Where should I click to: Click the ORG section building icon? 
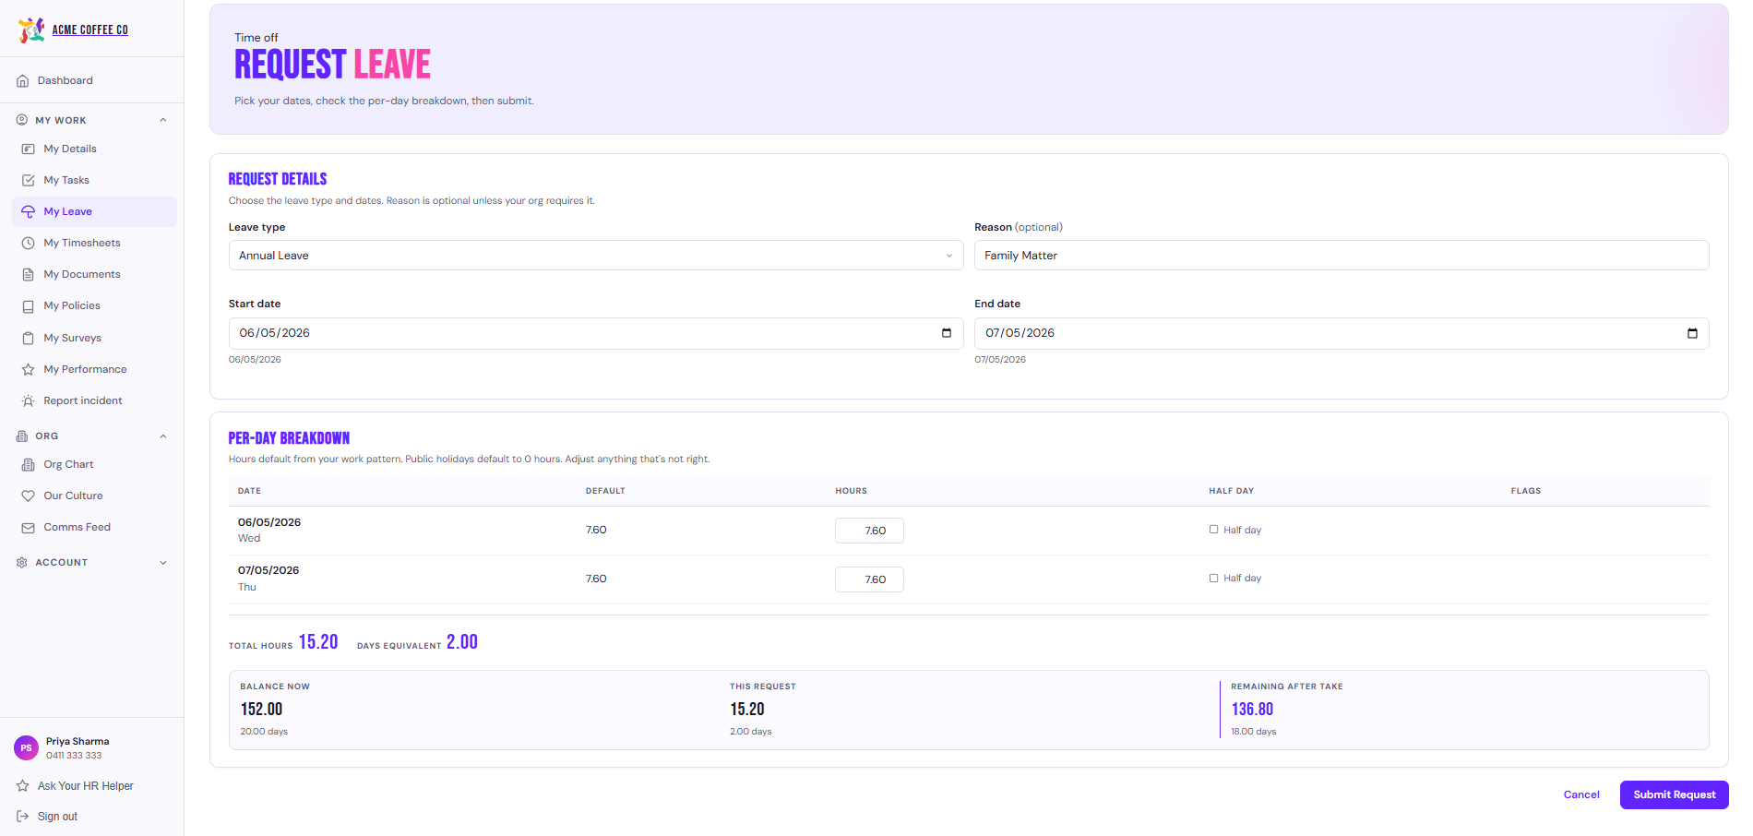coord(22,436)
